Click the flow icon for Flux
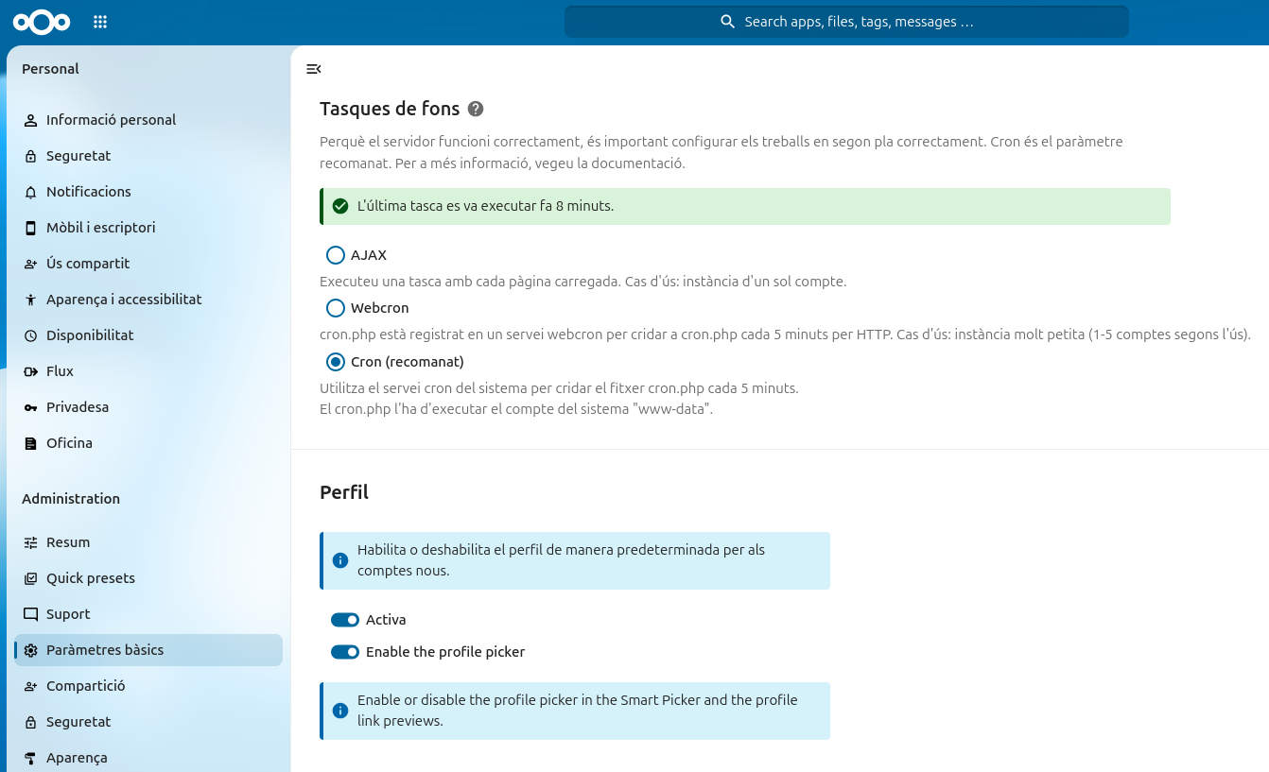The height and width of the screenshot is (772, 1269). click(x=31, y=371)
